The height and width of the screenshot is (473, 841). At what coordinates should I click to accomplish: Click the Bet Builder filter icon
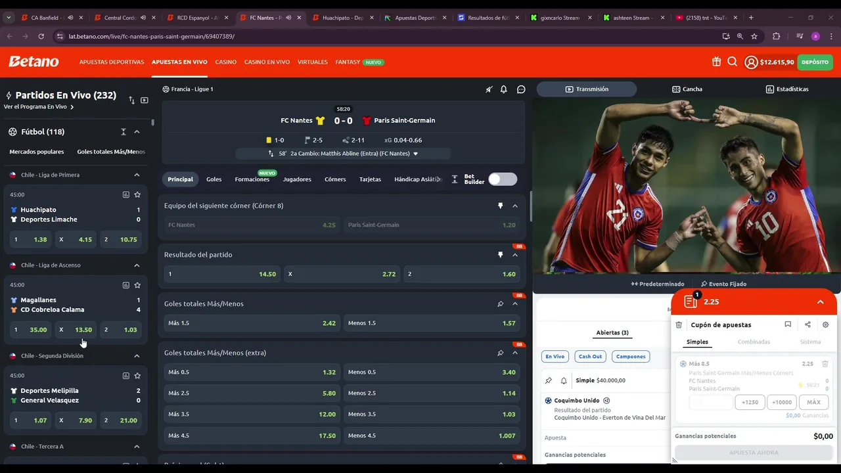[455, 179]
